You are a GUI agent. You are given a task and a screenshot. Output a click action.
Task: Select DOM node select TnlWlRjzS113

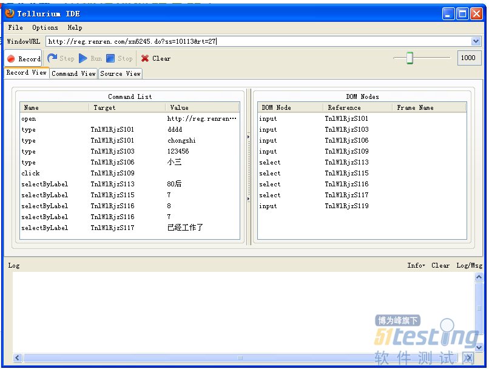coord(362,162)
